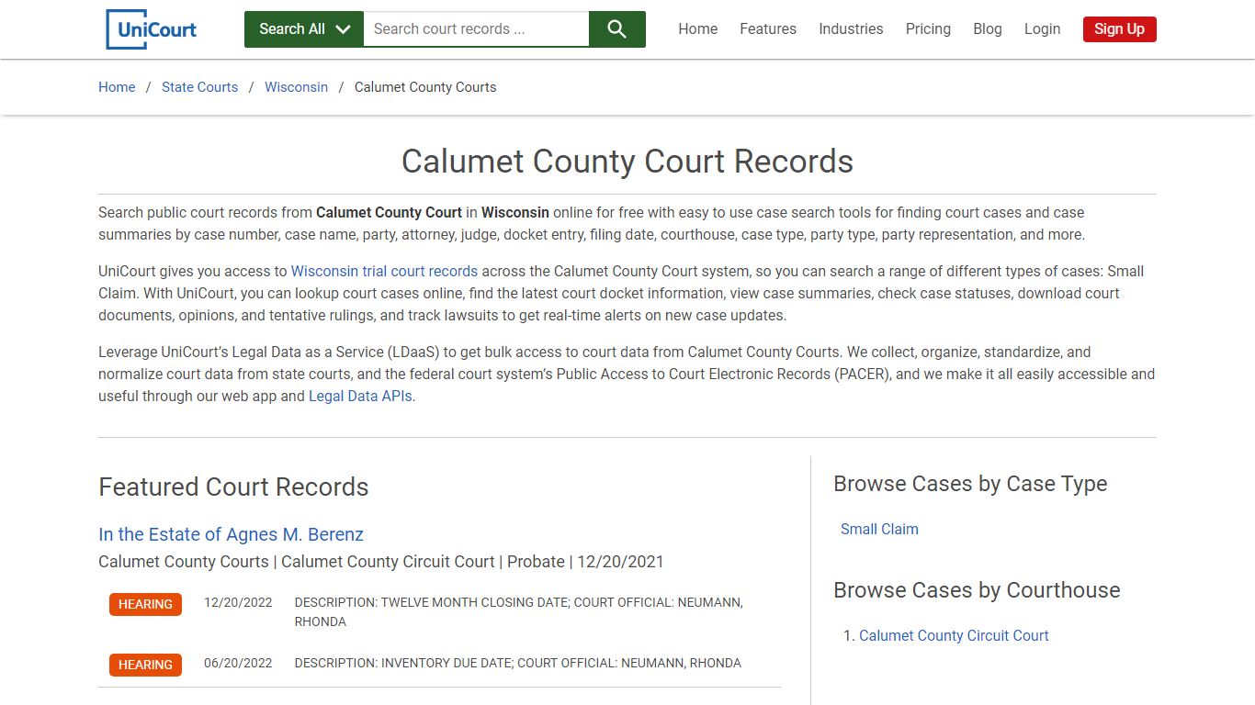Open In the Estate of Agnes M. Berenz
The image size is (1255, 705).
click(x=231, y=534)
